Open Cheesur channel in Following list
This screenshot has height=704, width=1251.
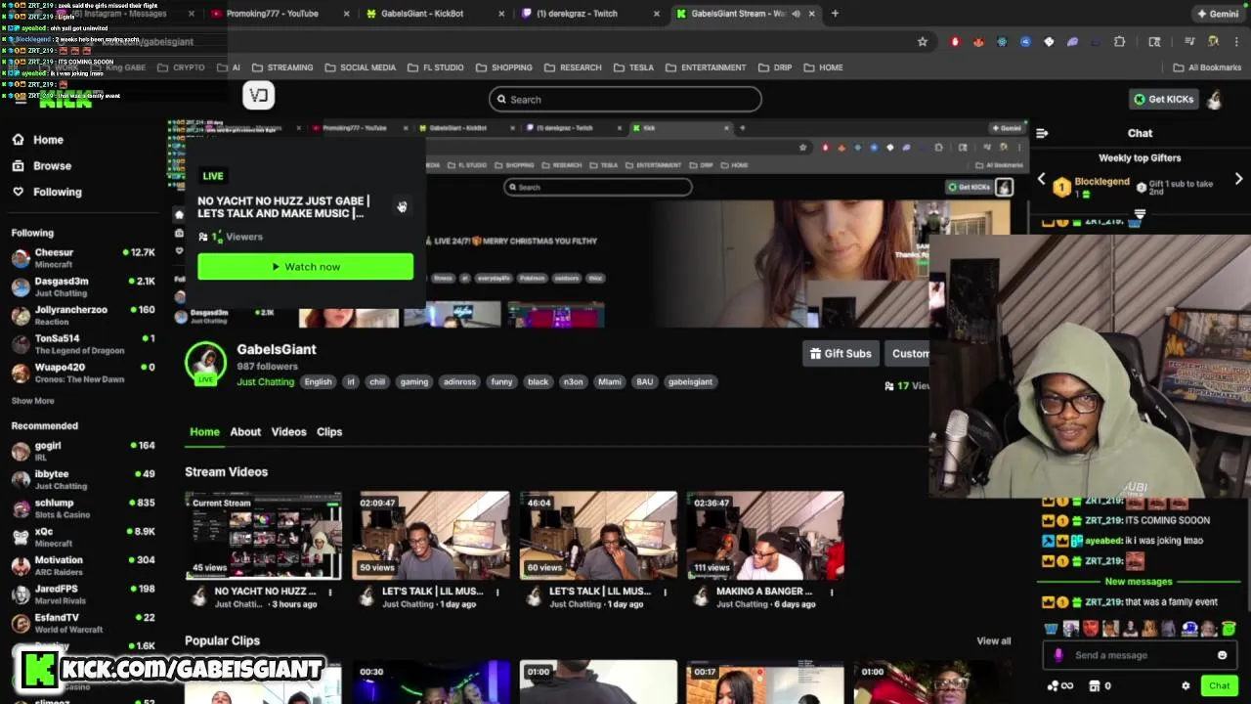pyautogui.click(x=82, y=258)
